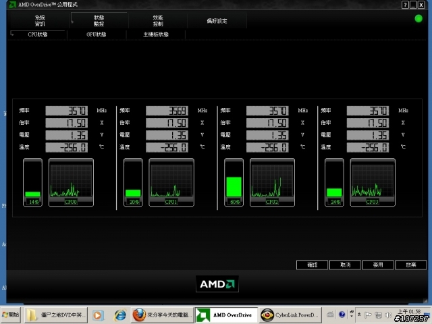
Task: Open the 系統資訊 main tab
Action: click(x=40, y=21)
